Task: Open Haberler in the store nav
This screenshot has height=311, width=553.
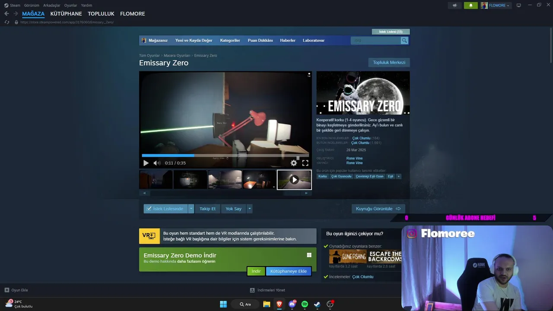Action: point(288,40)
